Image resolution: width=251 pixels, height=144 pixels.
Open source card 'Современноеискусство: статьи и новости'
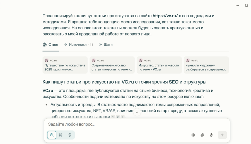(112, 65)
